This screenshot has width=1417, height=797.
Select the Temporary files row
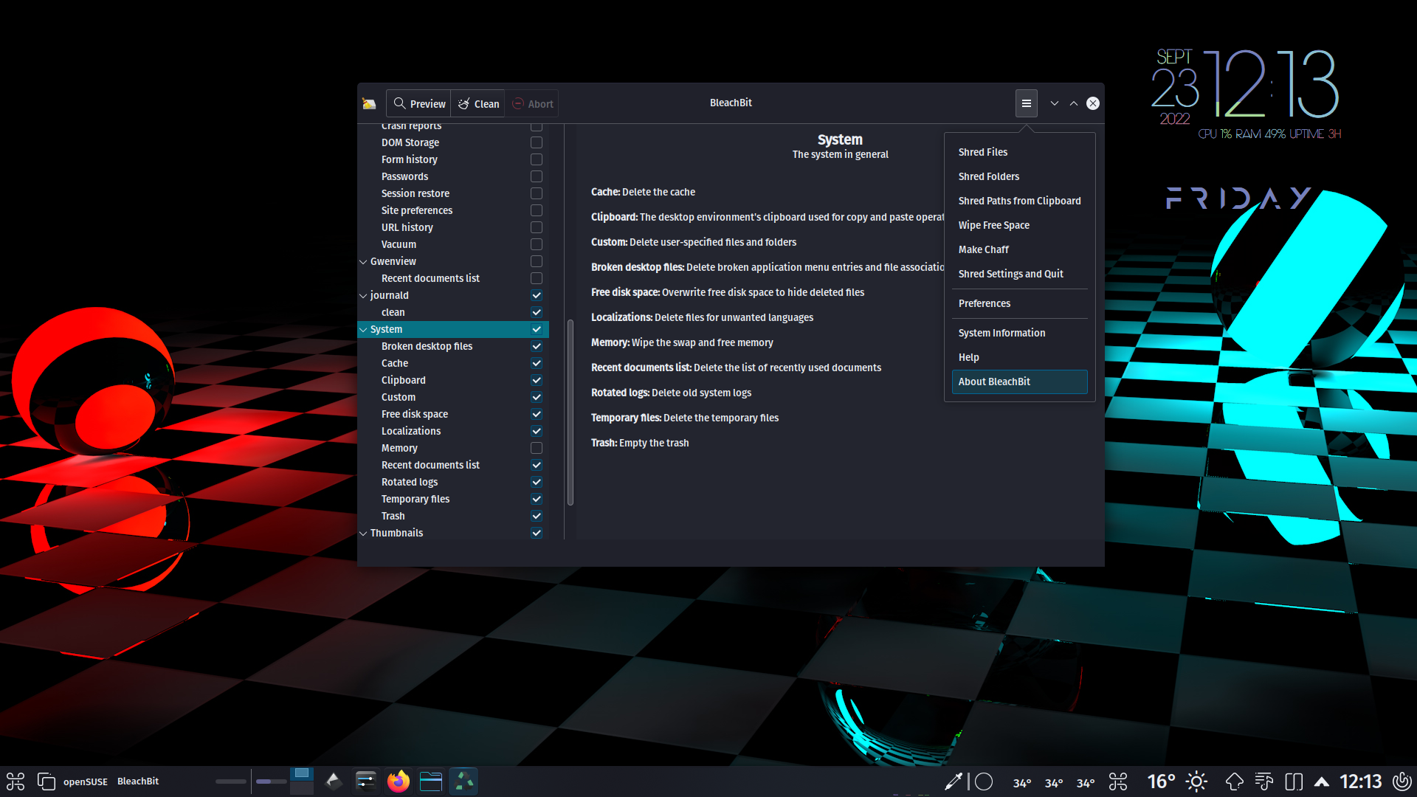point(453,499)
